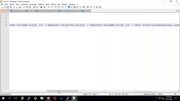
Task: Cut selection with the scissors icon
Action: click(24, 7)
